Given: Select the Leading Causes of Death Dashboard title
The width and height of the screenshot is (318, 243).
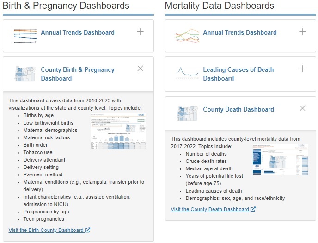Looking at the screenshot, I should point(238,74).
